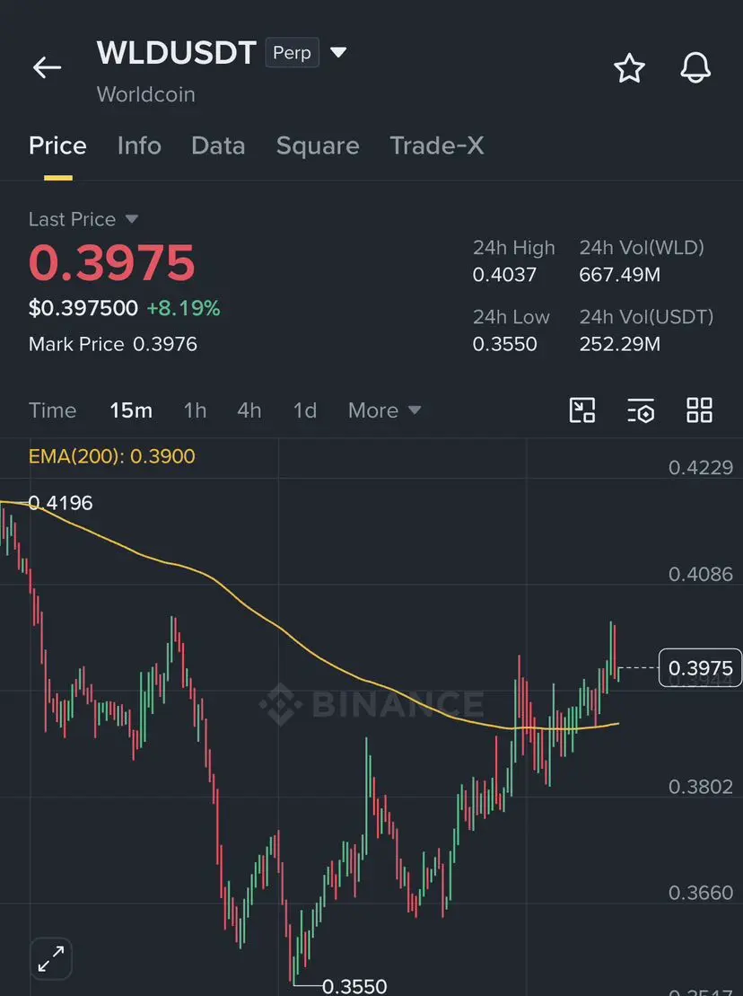Switch to the Info tab
This screenshot has height=996, width=743.
(x=139, y=145)
